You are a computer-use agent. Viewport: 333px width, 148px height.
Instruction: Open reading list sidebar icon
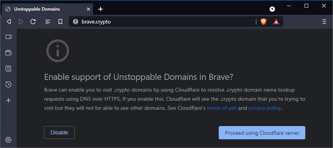point(8,69)
